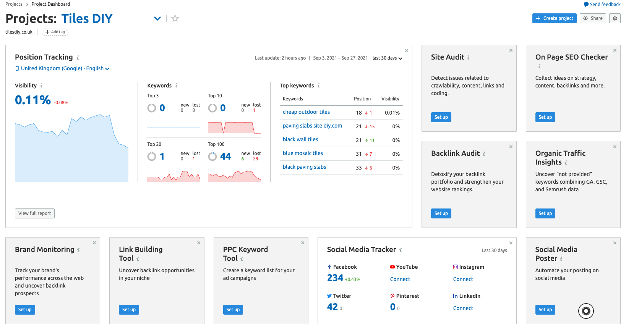Click the Facebook 234 audience count

point(335,278)
